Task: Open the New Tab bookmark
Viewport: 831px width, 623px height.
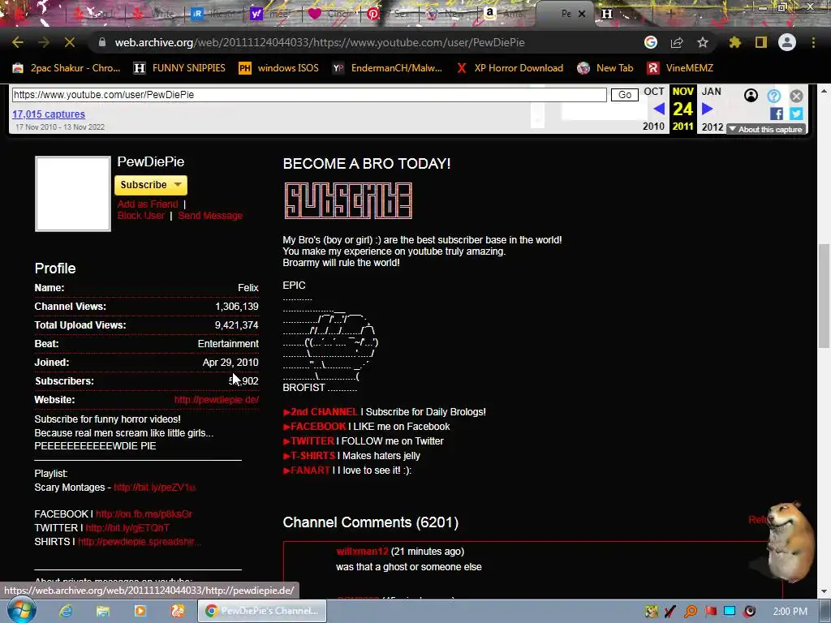Action: (x=605, y=68)
